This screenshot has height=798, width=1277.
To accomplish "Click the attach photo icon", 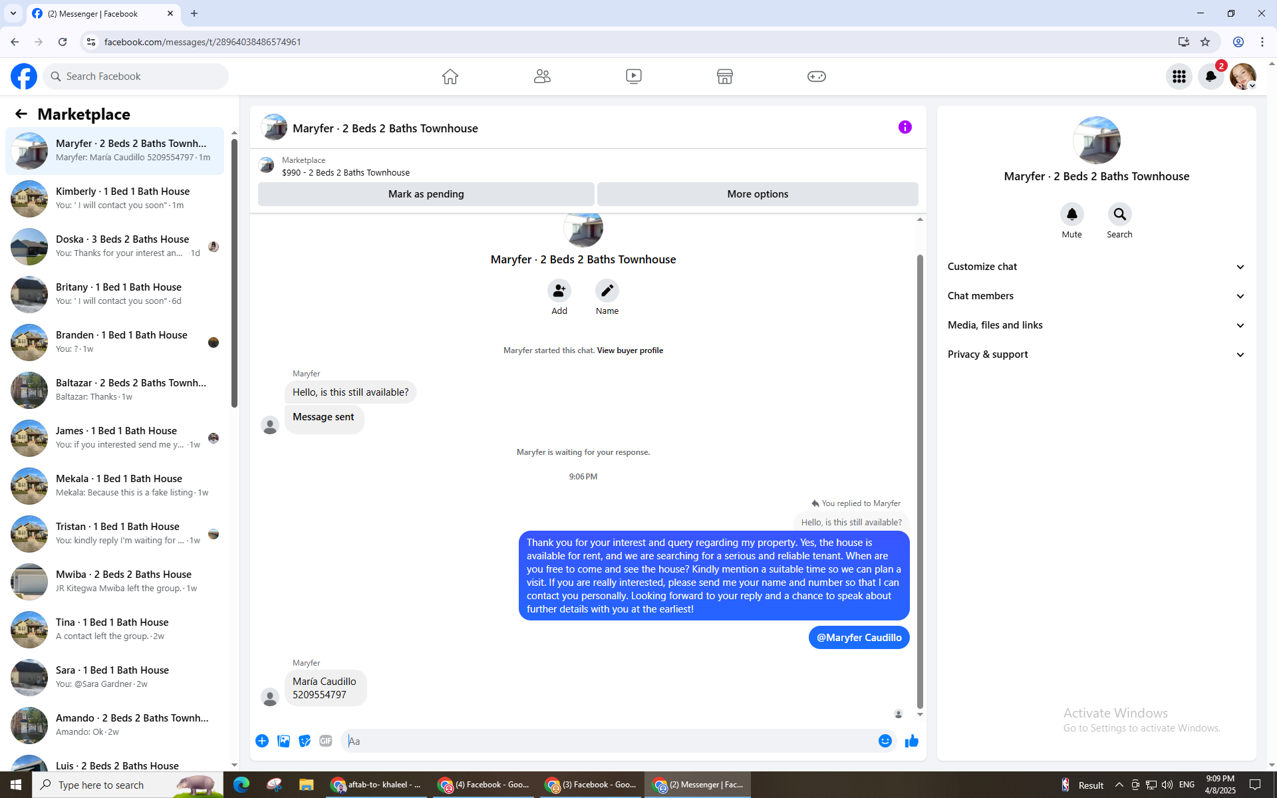I will click(x=283, y=741).
